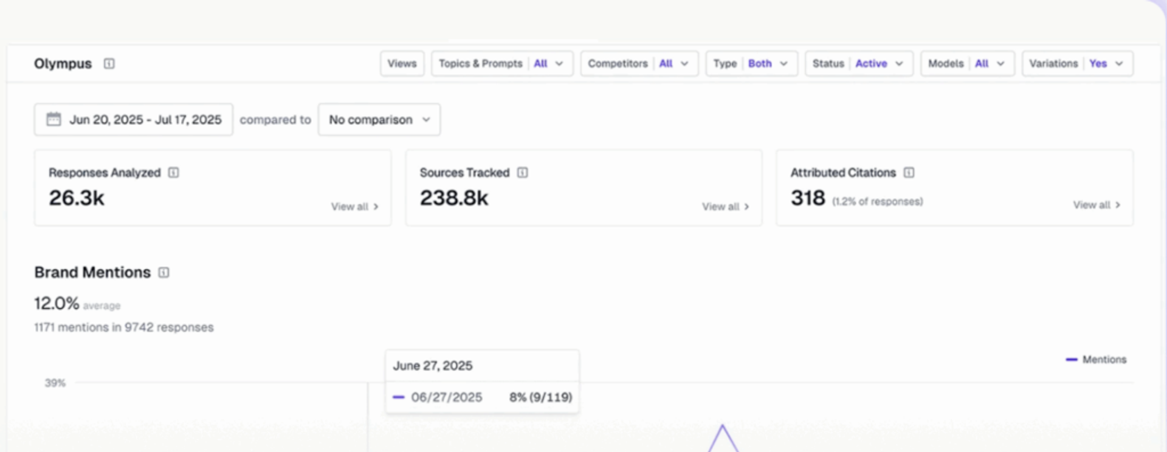Click the 26.3k responses value
1167x452 pixels.
pos(77,198)
